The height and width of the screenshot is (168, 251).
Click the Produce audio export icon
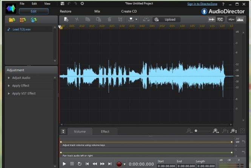point(131,19)
